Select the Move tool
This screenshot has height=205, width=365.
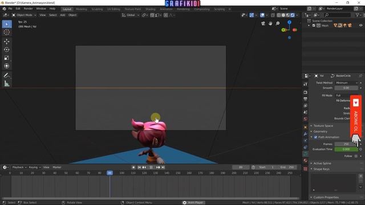tap(7, 42)
